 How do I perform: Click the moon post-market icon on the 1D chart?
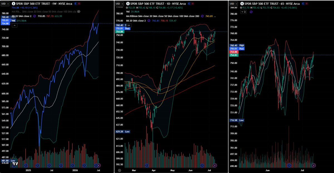click(x=189, y=4)
